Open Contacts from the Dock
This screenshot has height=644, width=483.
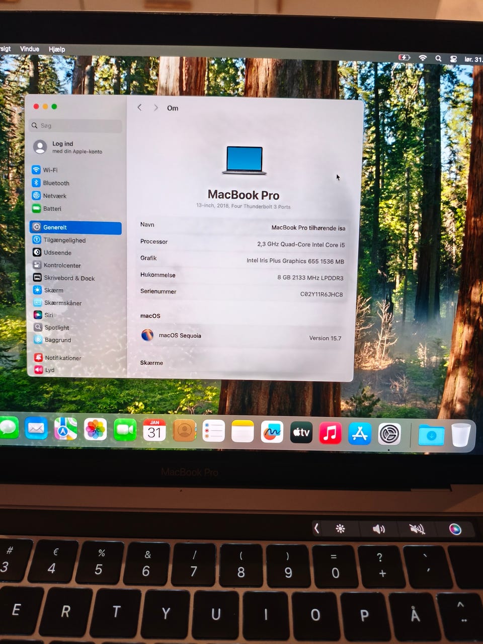pyautogui.click(x=184, y=431)
